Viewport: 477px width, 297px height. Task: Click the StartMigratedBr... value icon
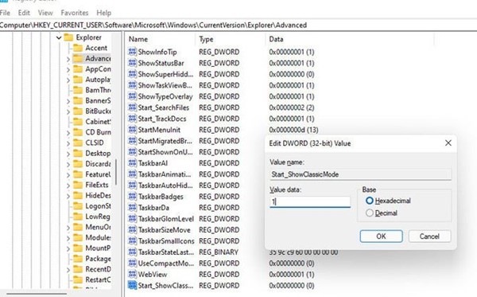tap(132, 141)
